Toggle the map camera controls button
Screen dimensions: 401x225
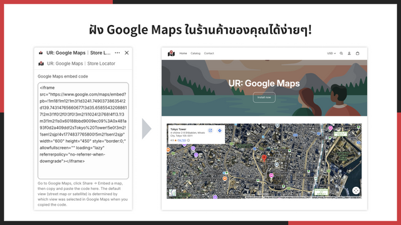tap(356, 190)
